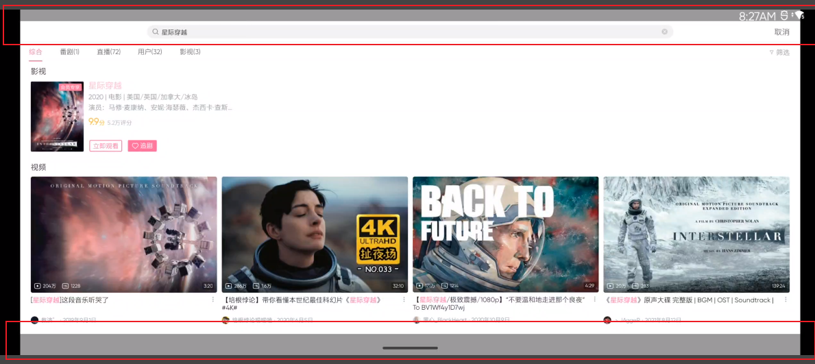The width and height of the screenshot is (815, 364).
Task: Open more options for 极致震撼/1080p video
Action: point(594,300)
